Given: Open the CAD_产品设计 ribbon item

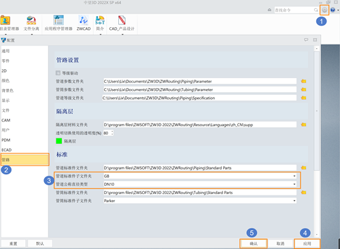Looking at the screenshot, I should (x=122, y=23).
